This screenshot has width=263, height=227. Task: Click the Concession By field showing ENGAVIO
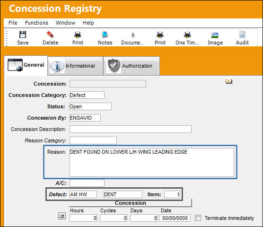85,118
